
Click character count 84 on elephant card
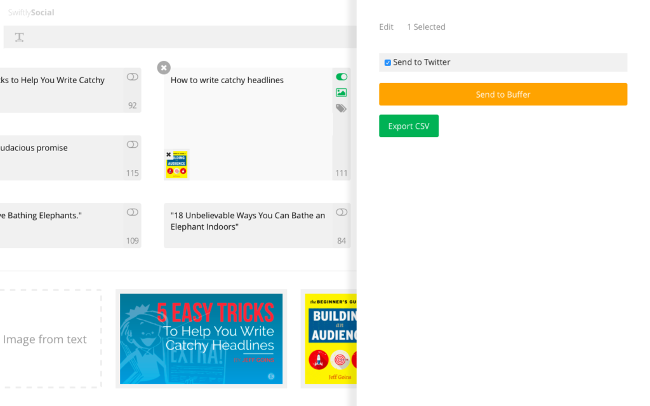[342, 240]
